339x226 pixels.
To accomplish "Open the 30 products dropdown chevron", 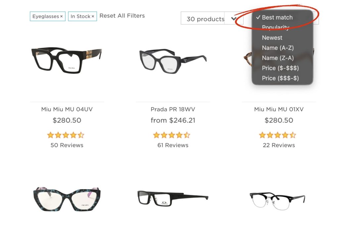I will 233,19.
